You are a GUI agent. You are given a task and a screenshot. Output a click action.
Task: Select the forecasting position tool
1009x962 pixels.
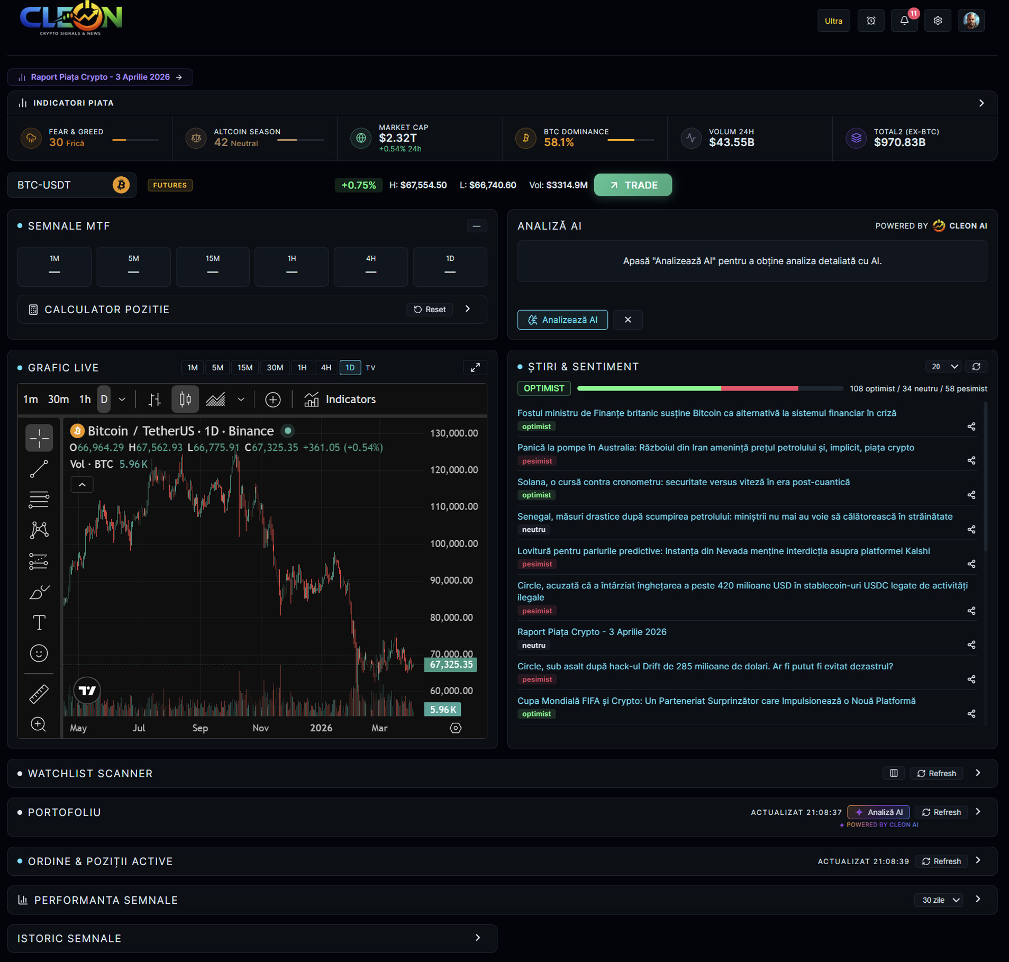coord(39,561)
